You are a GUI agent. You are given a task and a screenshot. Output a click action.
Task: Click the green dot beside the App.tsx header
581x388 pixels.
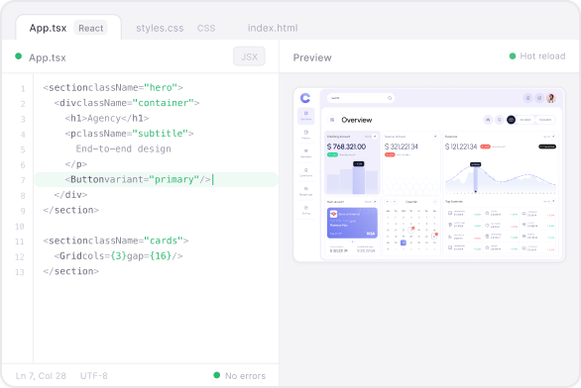pos(18,56)
